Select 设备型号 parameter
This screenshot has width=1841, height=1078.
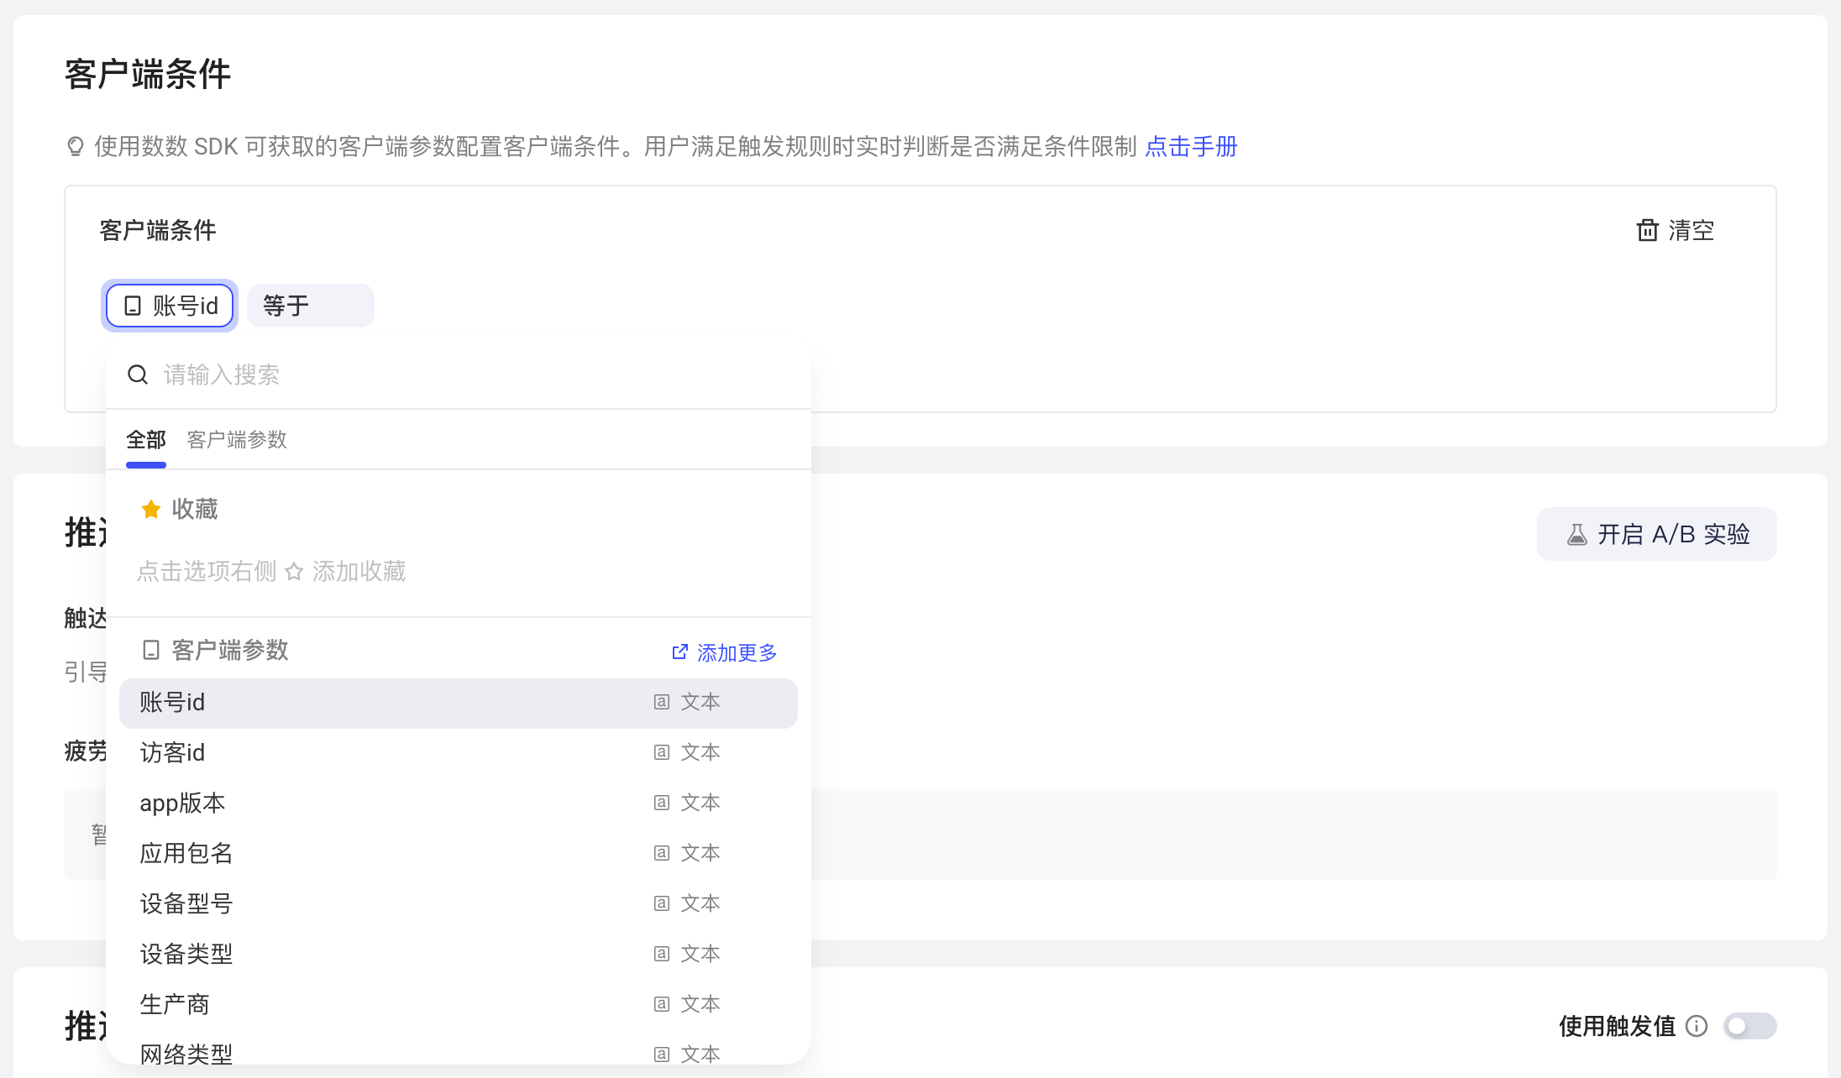click(459, 904)
